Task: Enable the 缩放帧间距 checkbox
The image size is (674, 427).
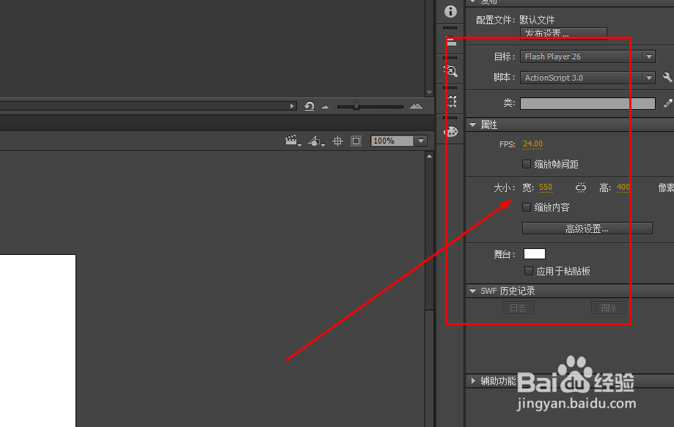Action: tap(527, 164)
